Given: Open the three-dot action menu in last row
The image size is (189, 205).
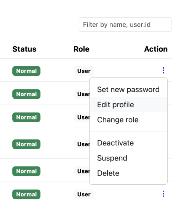Looking at the screenshot, I should pyautogui.click(x=163, y=194).
